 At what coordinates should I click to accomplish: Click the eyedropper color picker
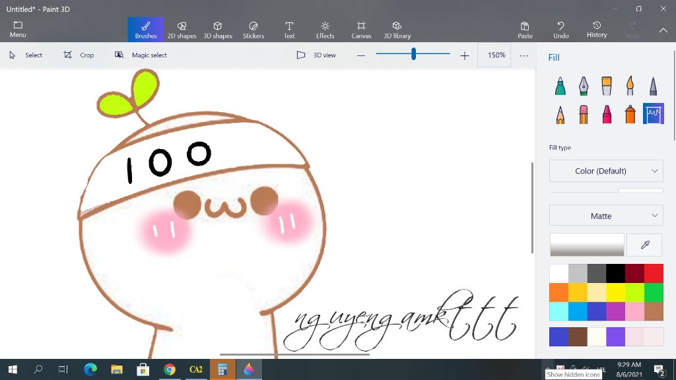[645, 245]
